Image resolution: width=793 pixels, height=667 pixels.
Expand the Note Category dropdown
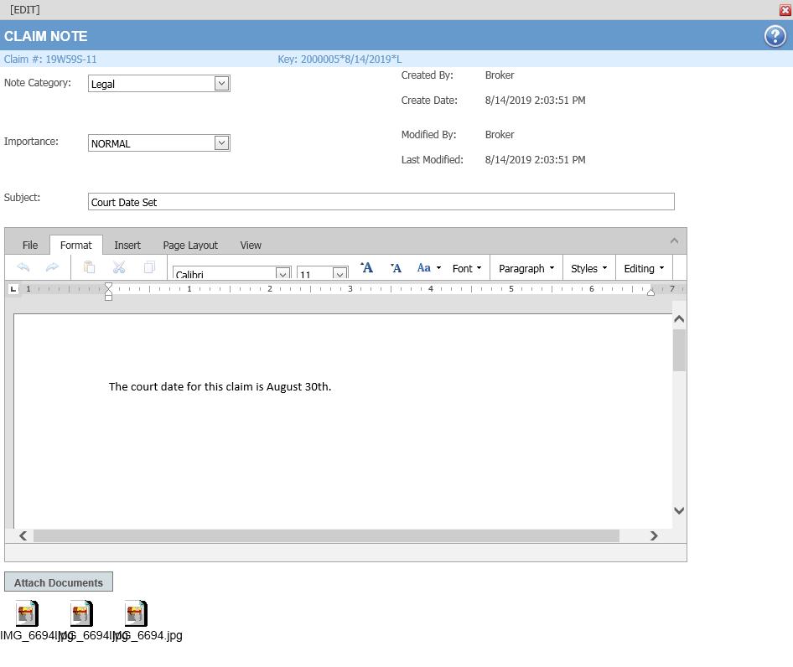[221, 83]
